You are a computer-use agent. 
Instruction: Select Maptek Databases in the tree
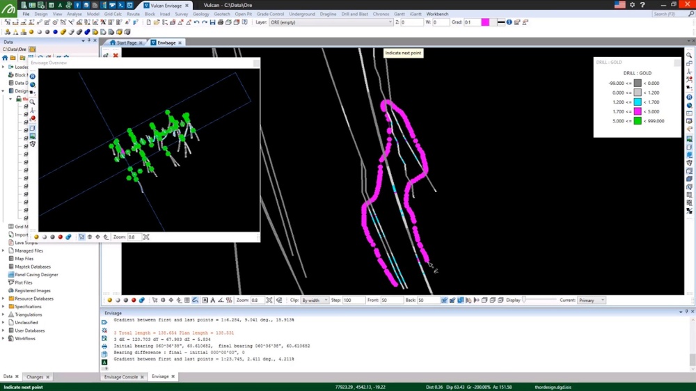point(33,266)
